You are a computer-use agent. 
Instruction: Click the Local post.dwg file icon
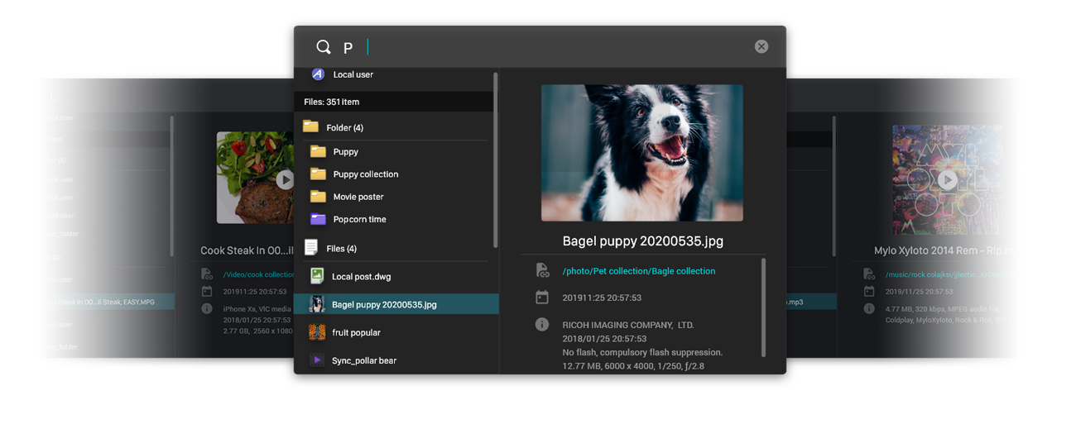317,276
